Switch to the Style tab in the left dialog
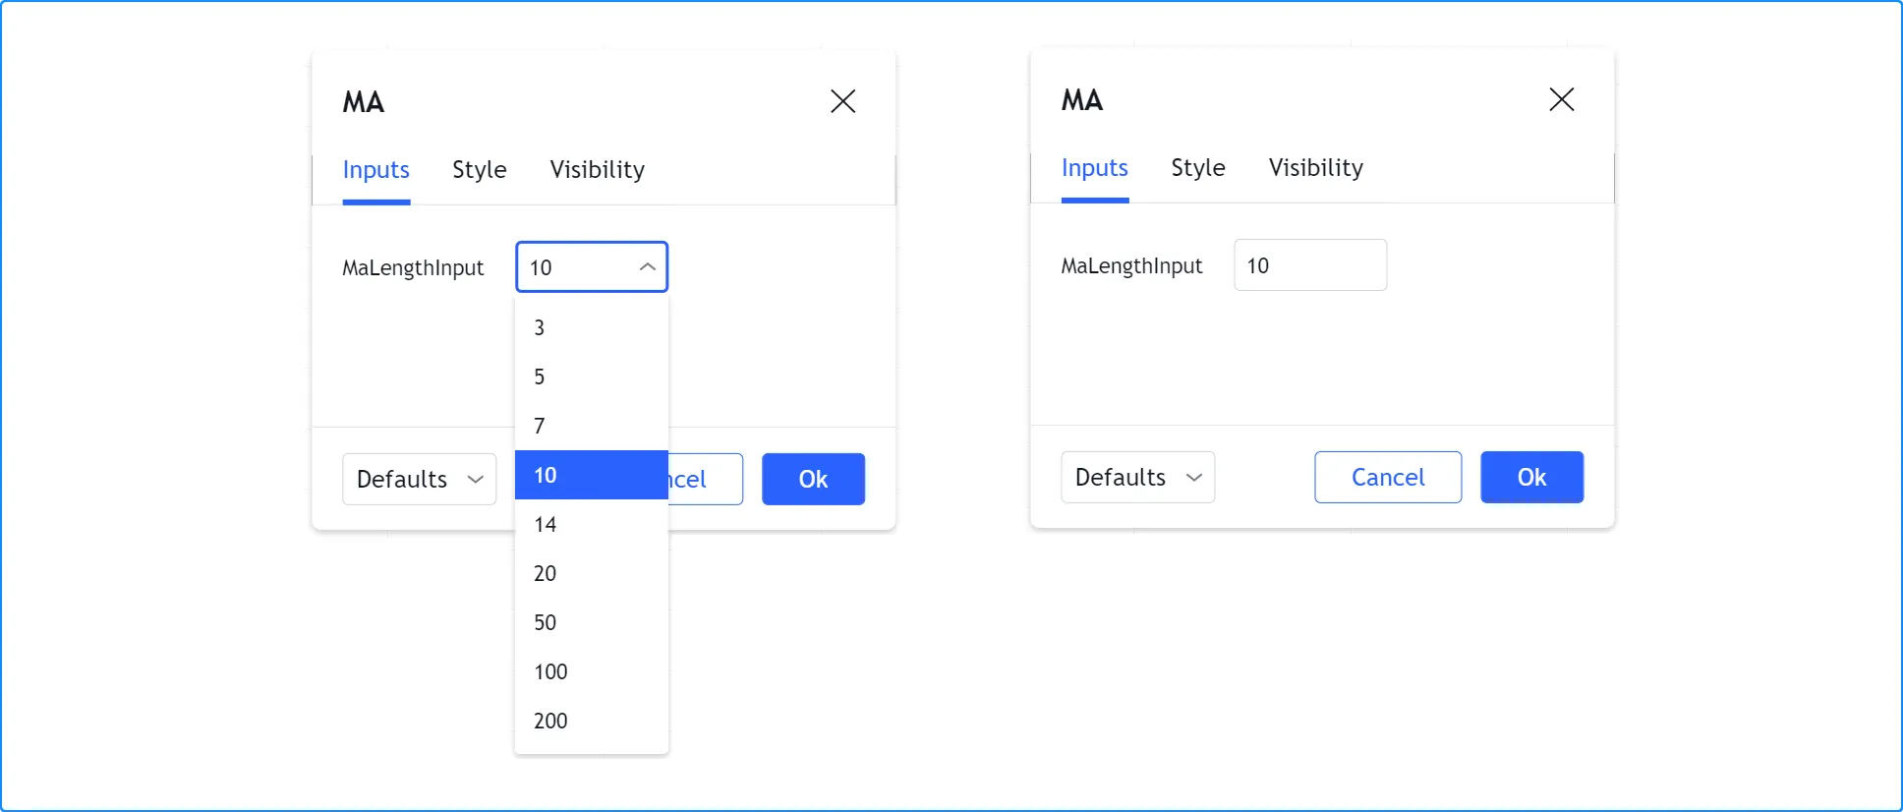This screenshot has height=812, width=1903. [479, 170]
